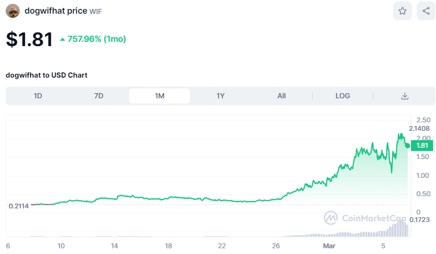The width and height of the screenshot is (436, 254).
Task: Switch chart to 7D range
Action: tap(99, 96)
